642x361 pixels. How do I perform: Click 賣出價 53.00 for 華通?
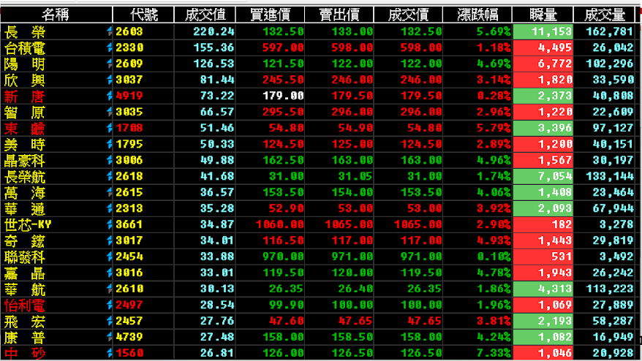click(x=355, y=208)
